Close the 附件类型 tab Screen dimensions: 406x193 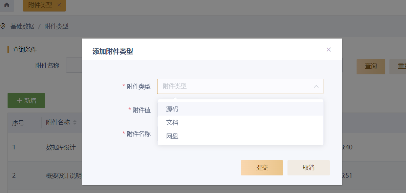pyautogui.click(x=59, y=5)
